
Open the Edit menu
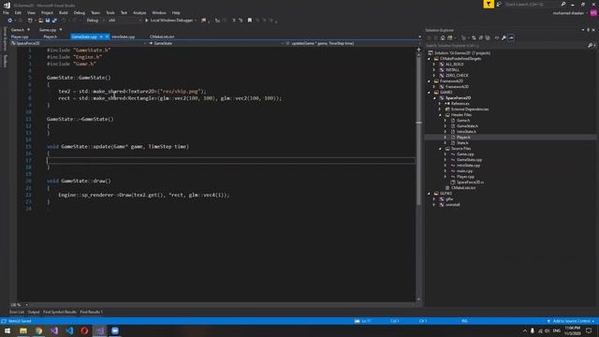(x=18, y=12)
